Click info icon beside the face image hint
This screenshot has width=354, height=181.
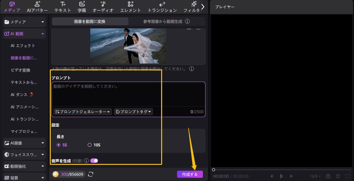click(x=192, y=69)
